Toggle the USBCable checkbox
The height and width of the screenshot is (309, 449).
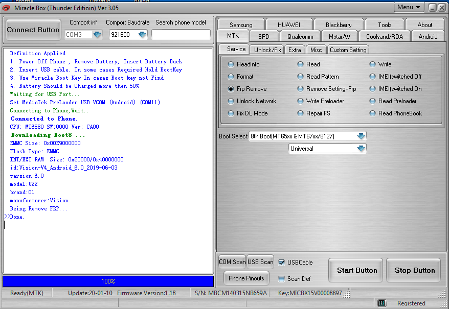pyautogui.click(x=282, y=263)
